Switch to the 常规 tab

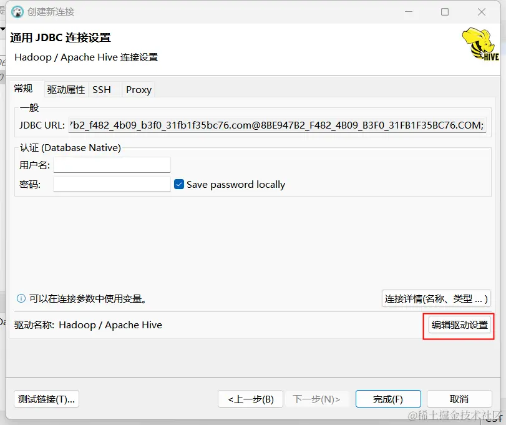click(23, 89)
